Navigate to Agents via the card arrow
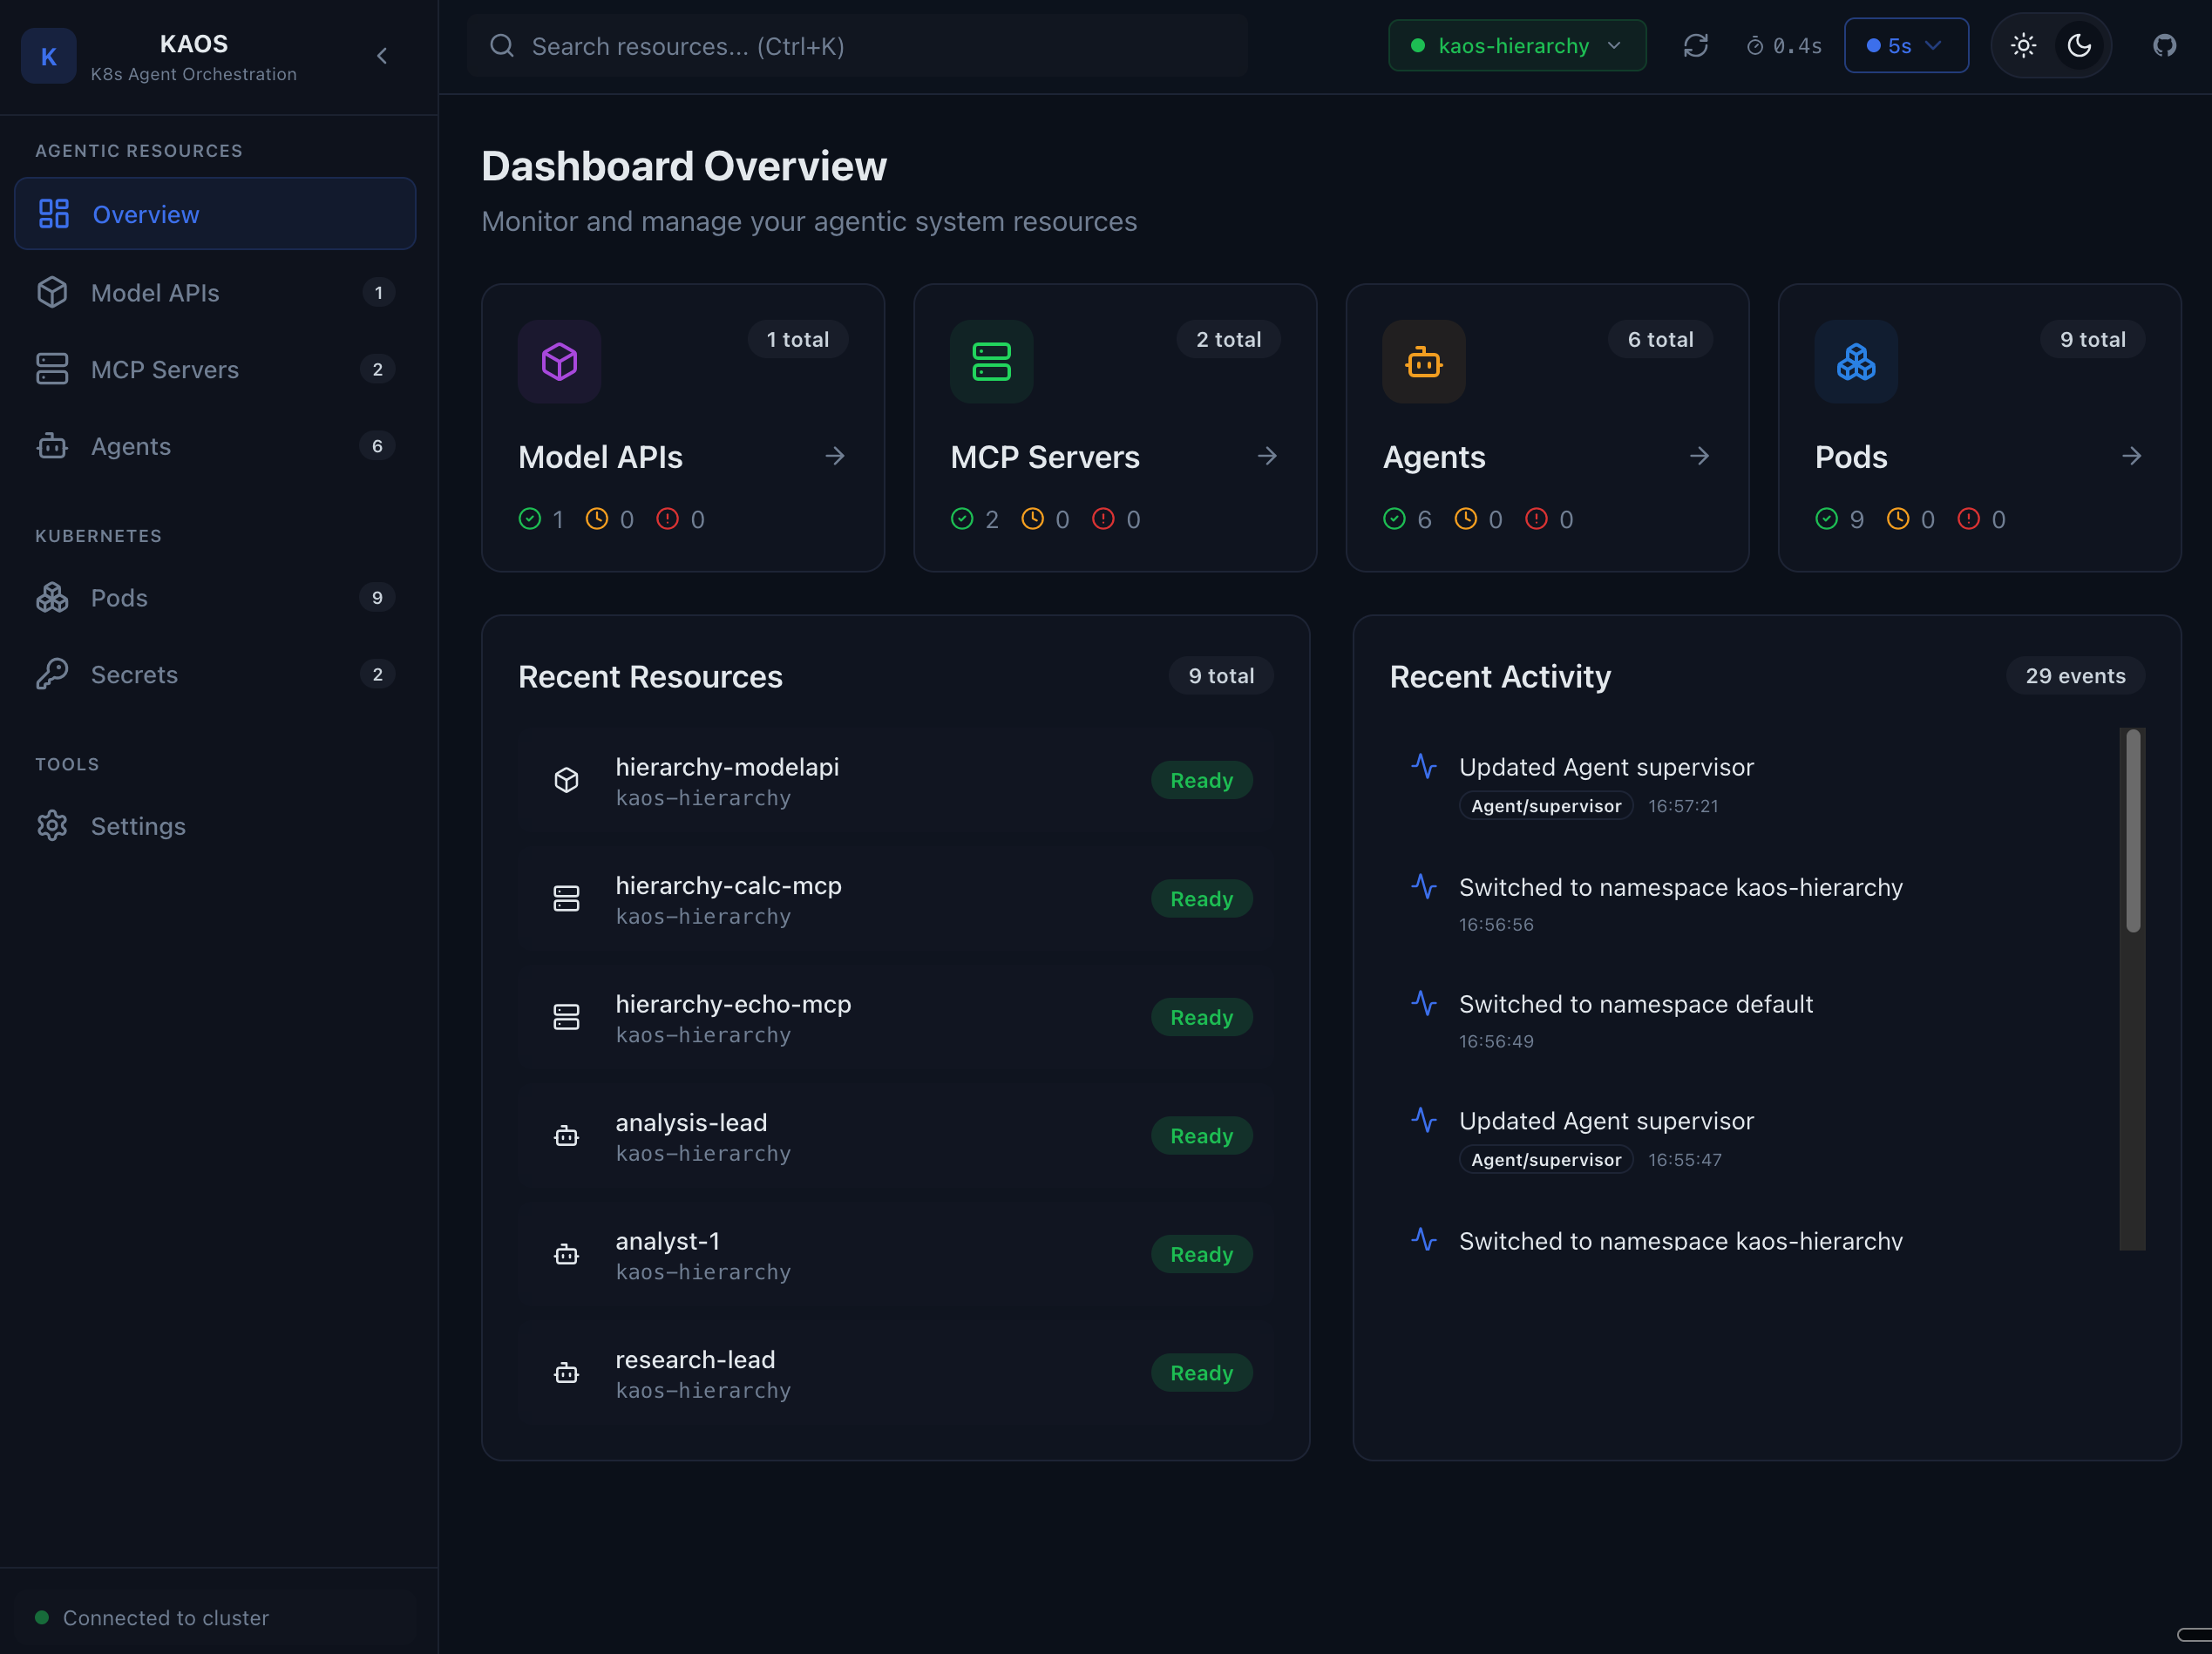 click(1699, 456)
